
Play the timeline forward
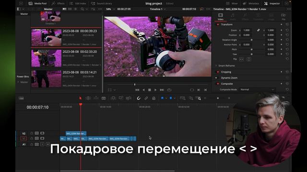155,90
